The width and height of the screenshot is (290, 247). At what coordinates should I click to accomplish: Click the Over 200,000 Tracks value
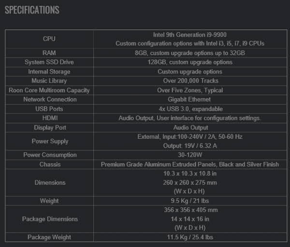point(191,81)
